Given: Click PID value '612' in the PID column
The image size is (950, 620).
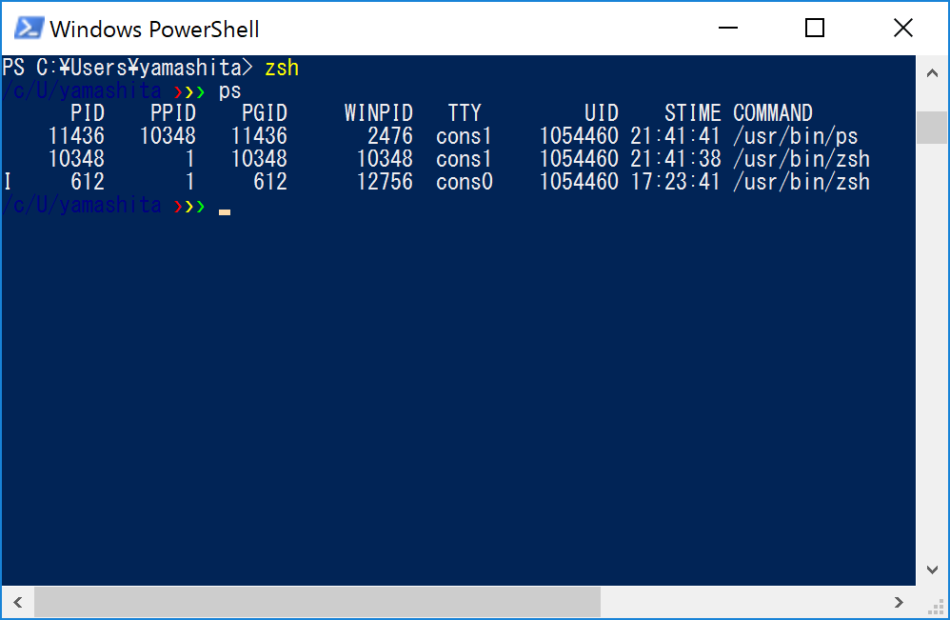Looking at the screenshot, I should point(88,182).
